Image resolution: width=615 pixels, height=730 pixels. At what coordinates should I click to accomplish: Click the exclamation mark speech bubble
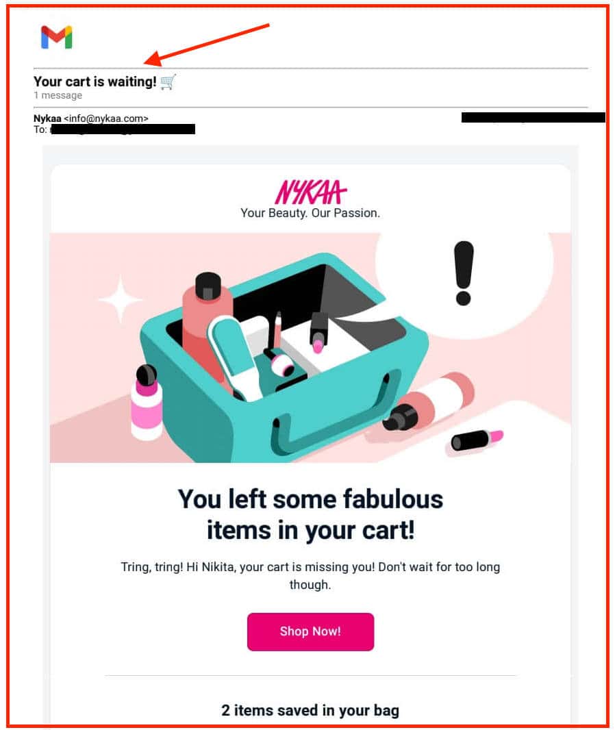point(464,281)
